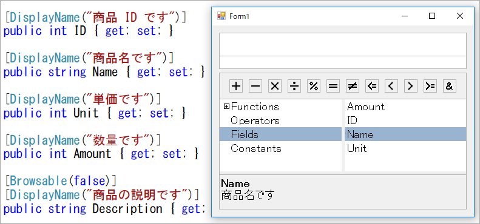Maximize the Form1 window

tap(432, 16)
